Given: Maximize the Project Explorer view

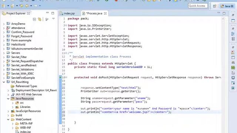Looking at the screenshot, I should click(53, 13).
